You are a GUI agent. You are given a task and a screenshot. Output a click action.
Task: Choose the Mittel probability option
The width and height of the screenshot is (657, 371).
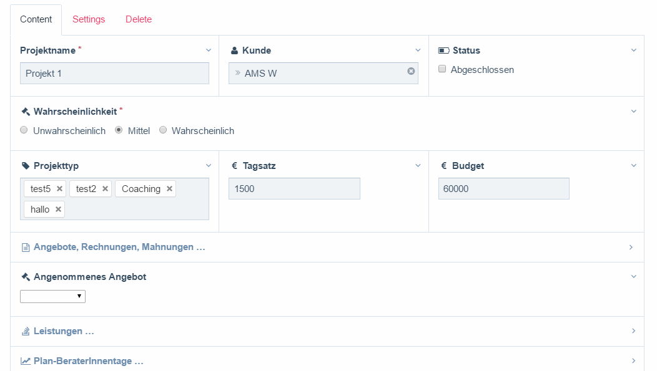119,130
